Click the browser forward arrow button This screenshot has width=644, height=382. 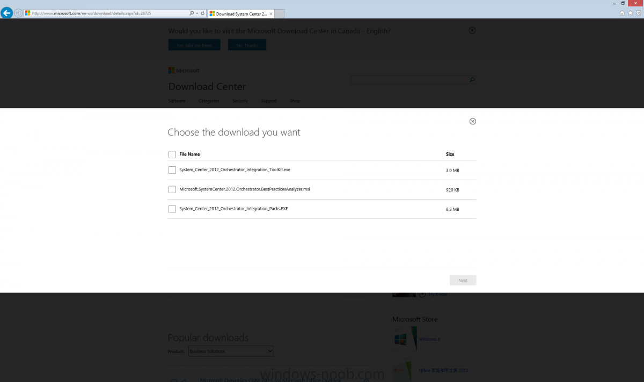[19, 13]
